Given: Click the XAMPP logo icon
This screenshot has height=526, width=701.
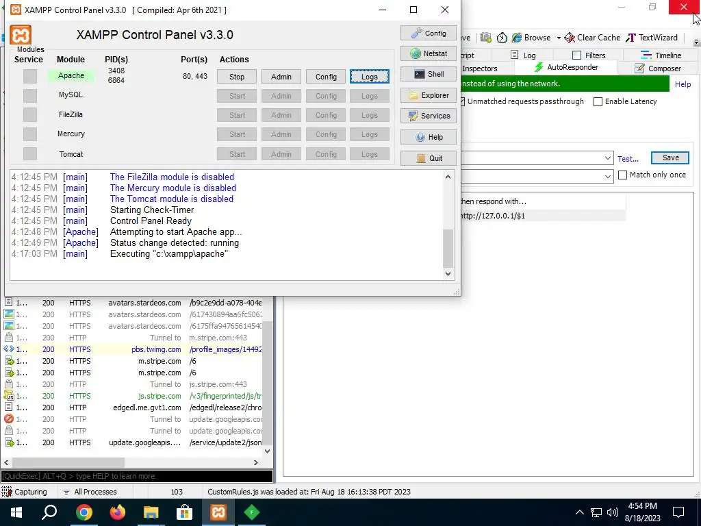Looking at the screenshot, I should click(x=21, y=35).
